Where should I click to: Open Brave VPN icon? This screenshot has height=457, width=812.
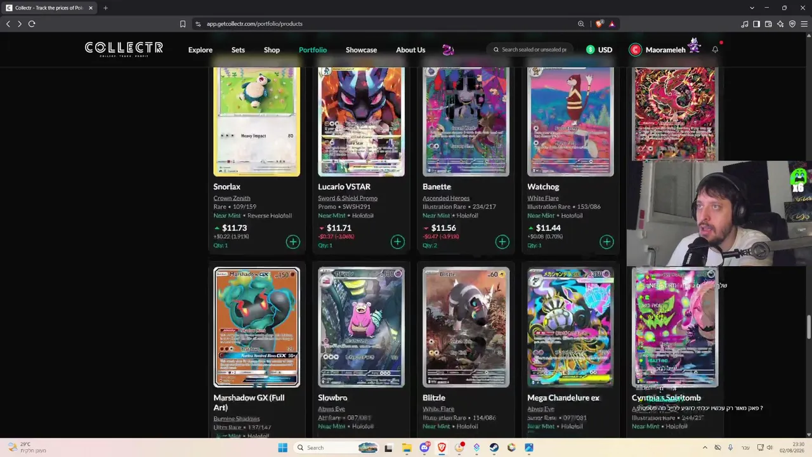792,23
